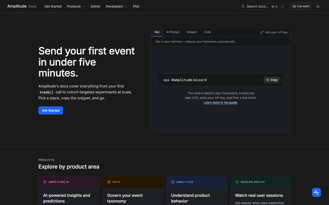Switch to the Code tab
Image resolution: width=329 pixels, height=205 pixels.
pyautogui.click(x=208, y=32)
